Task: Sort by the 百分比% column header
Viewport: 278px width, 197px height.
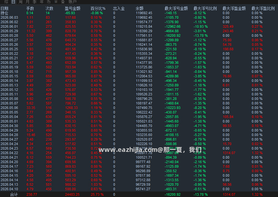Action: pos(98,8)
